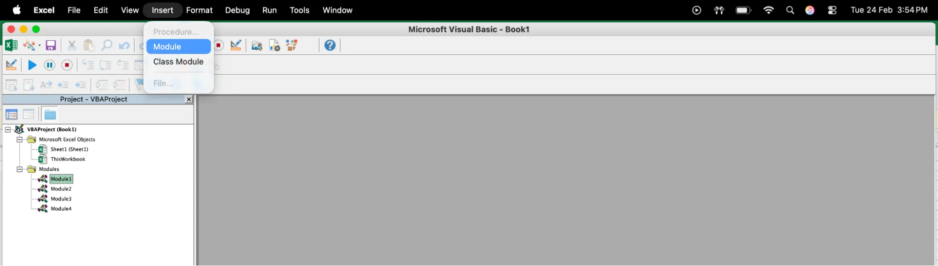Open the Tools menu

[x=299, y=10]
